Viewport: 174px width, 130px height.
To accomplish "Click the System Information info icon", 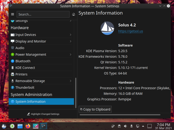I will point(13,102).
